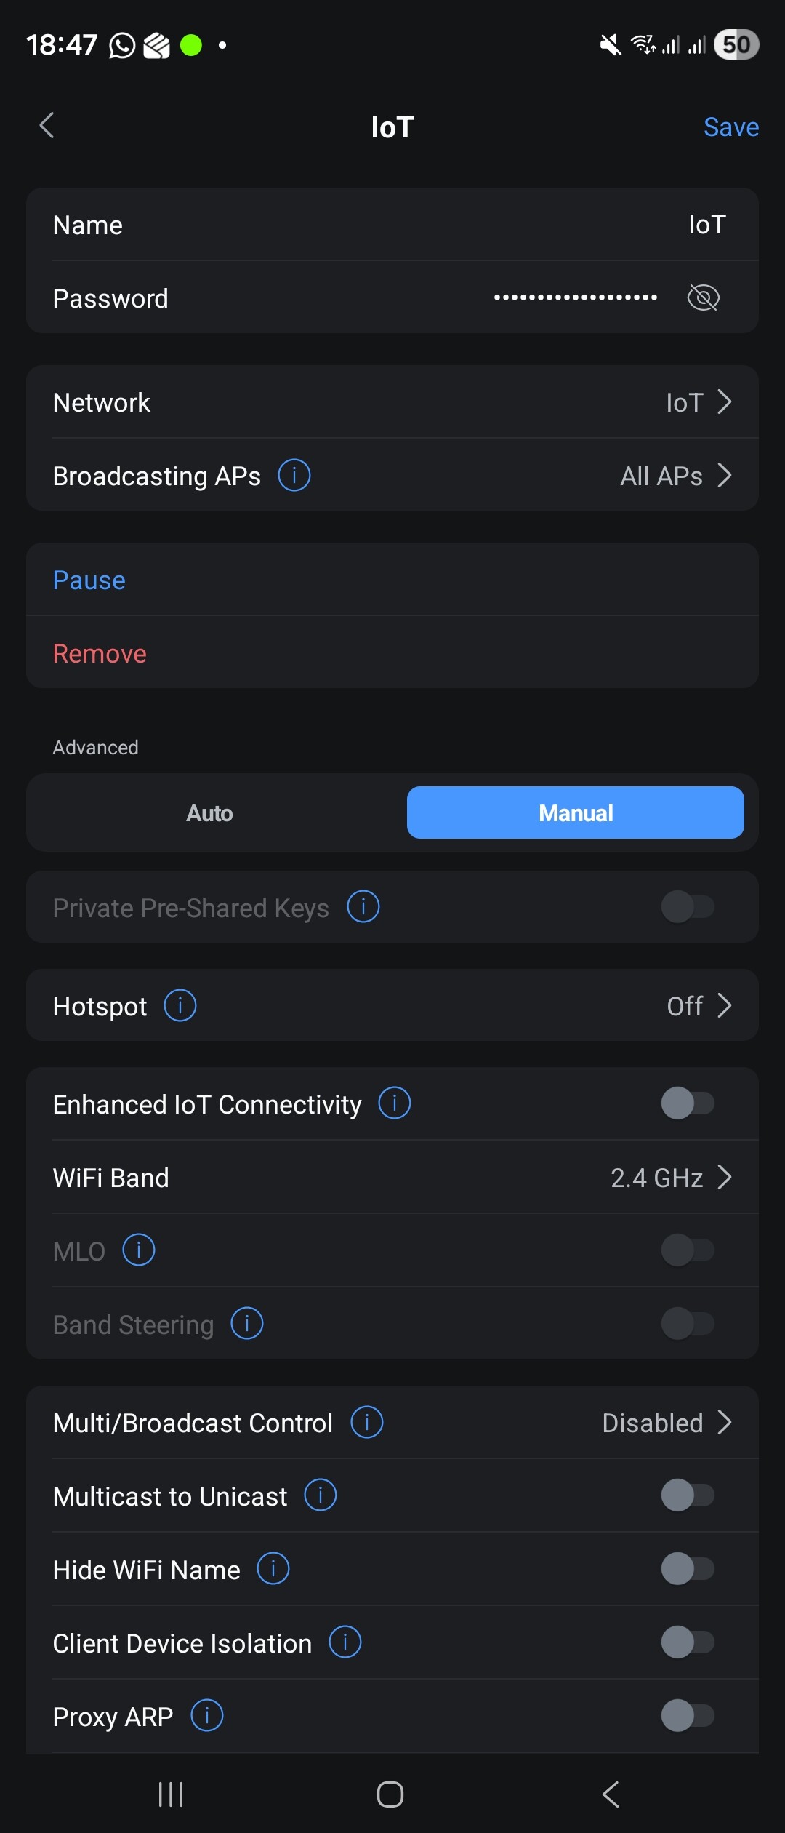Image resolution: width=785 pixels, height=1833 pixels.
Task: Turn on Client Device Isolation switch
Action: point(687,1642)
